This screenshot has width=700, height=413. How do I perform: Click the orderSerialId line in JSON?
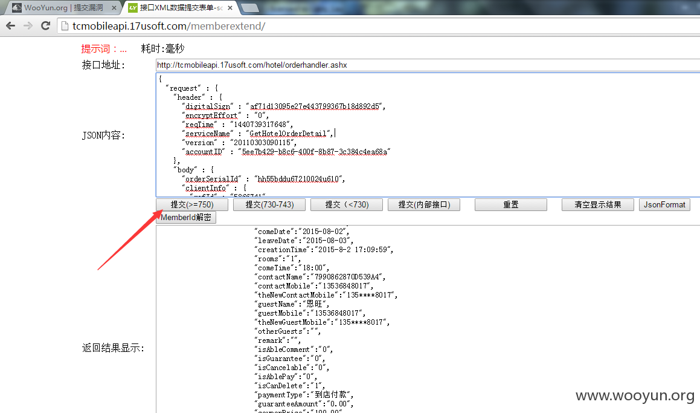point(263,179)
